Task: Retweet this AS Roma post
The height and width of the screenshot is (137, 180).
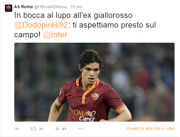Action: [34, 129]
